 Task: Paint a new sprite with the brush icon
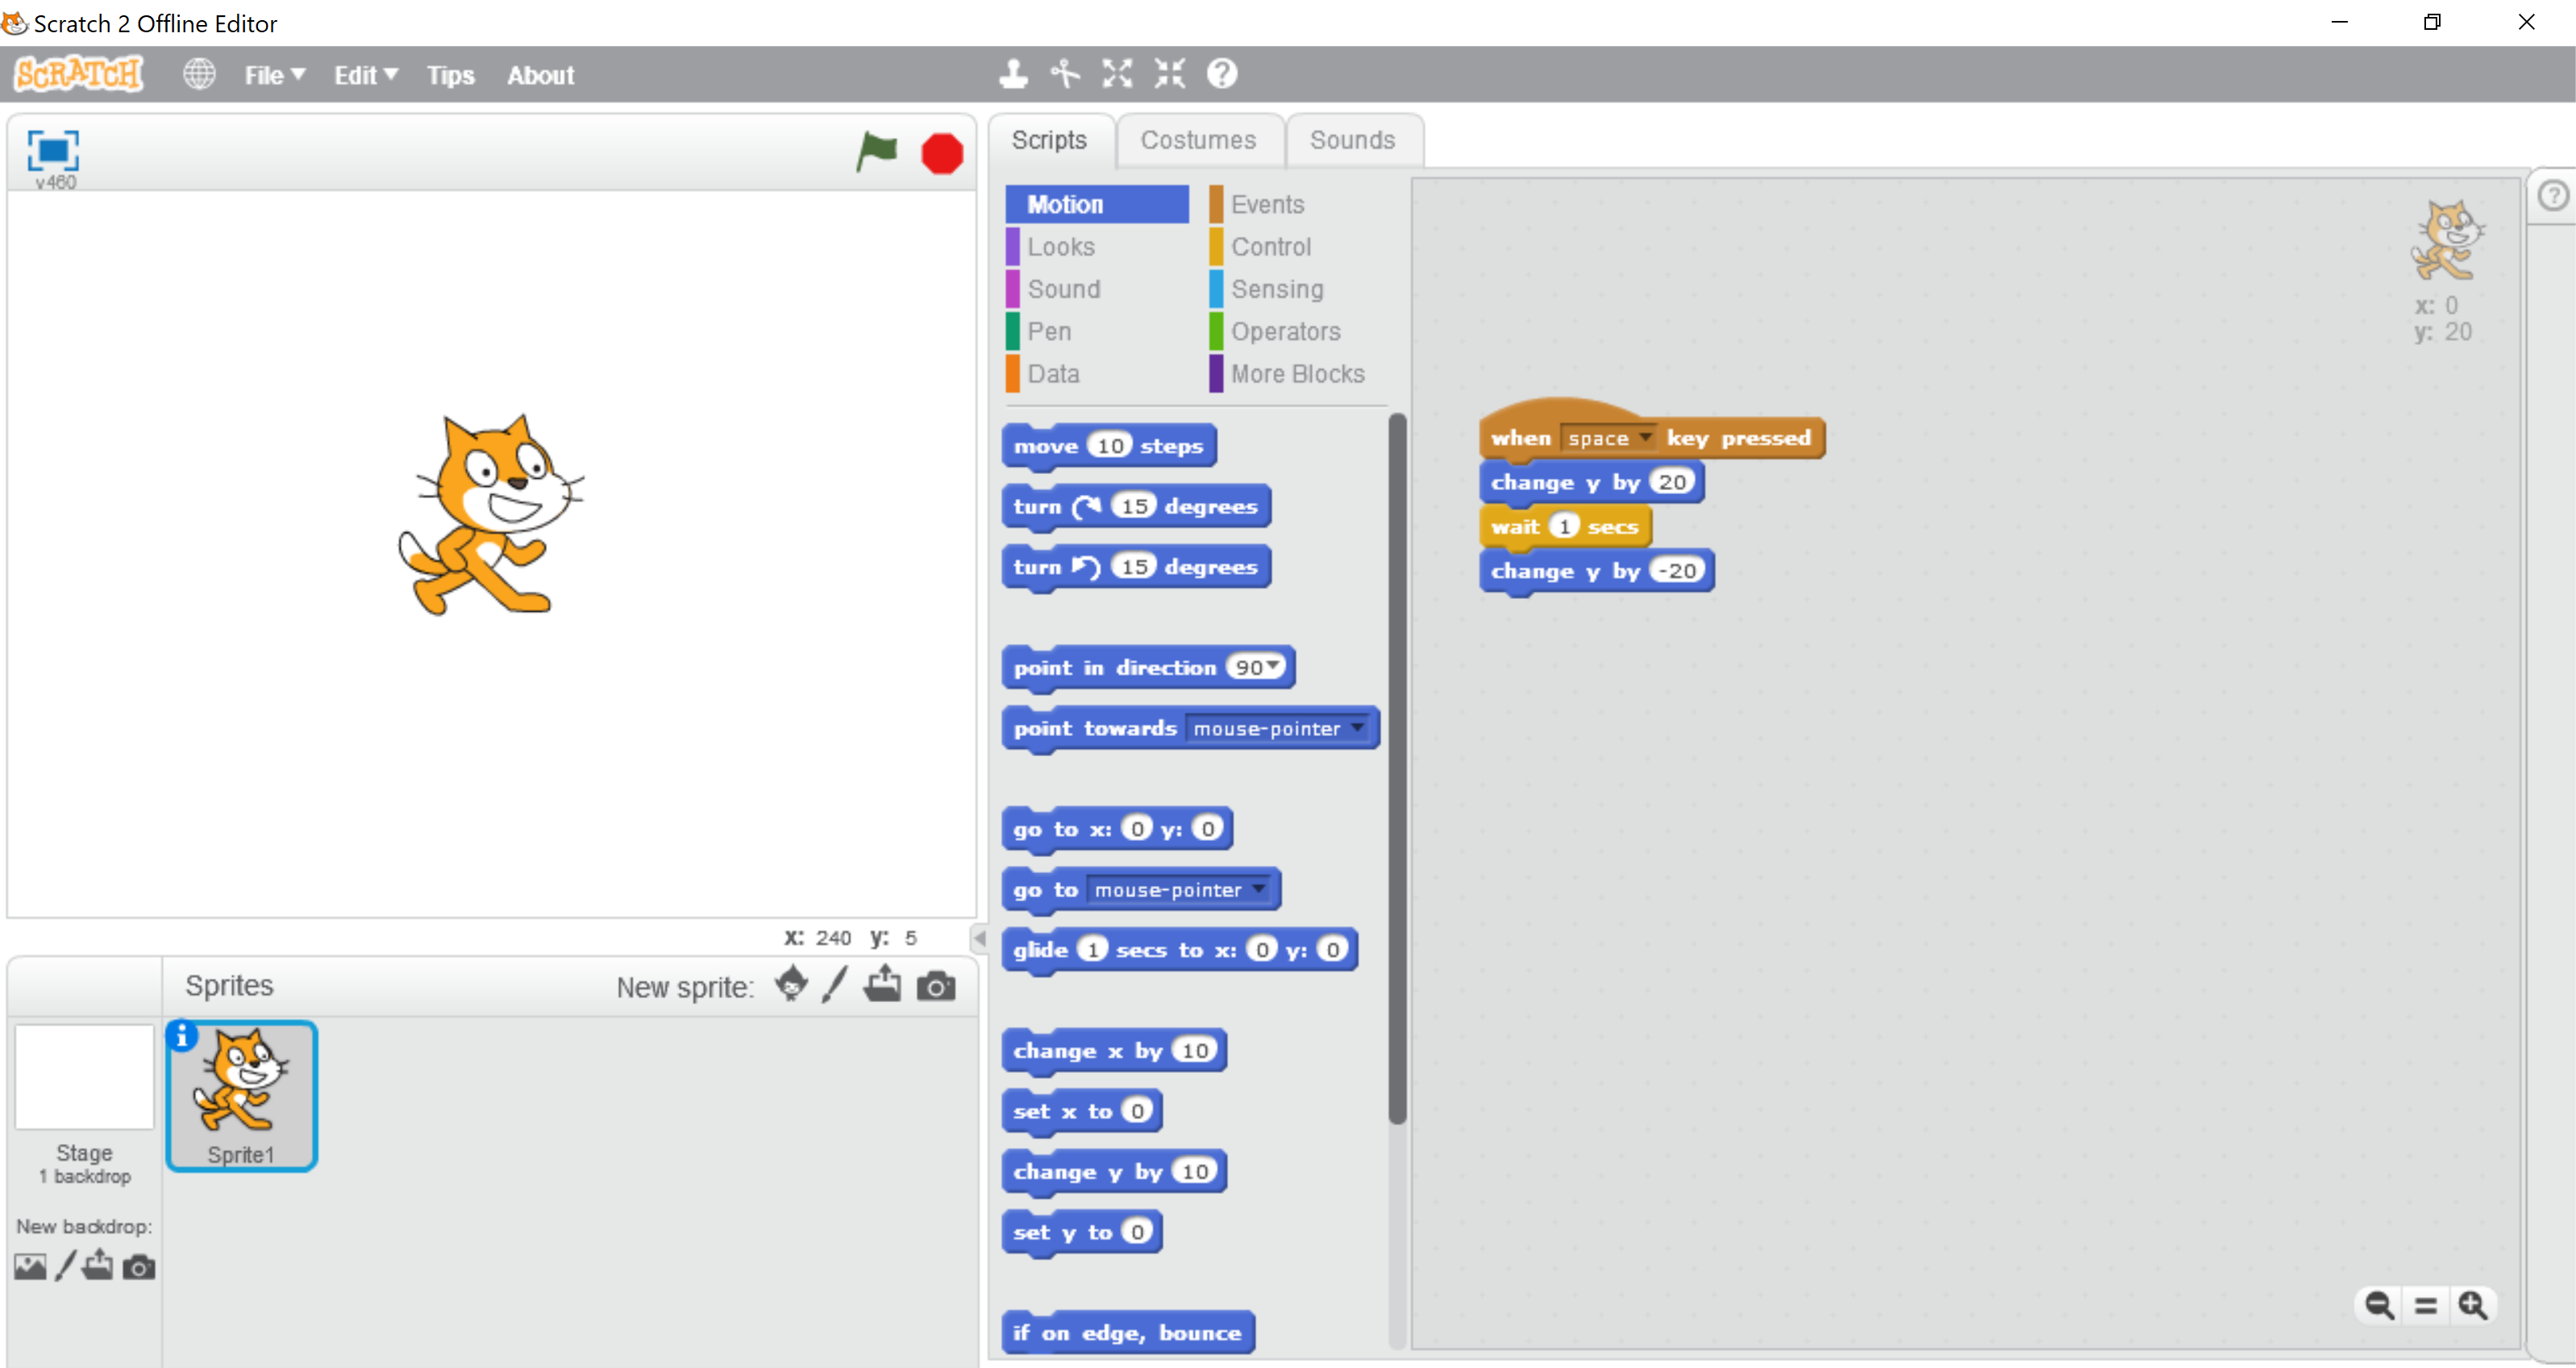836,986
